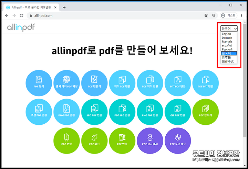Open the DWG PDF 변환 tool
Image resolution: width=248 pixels, height=169 pixels.
tap(66, 112)
